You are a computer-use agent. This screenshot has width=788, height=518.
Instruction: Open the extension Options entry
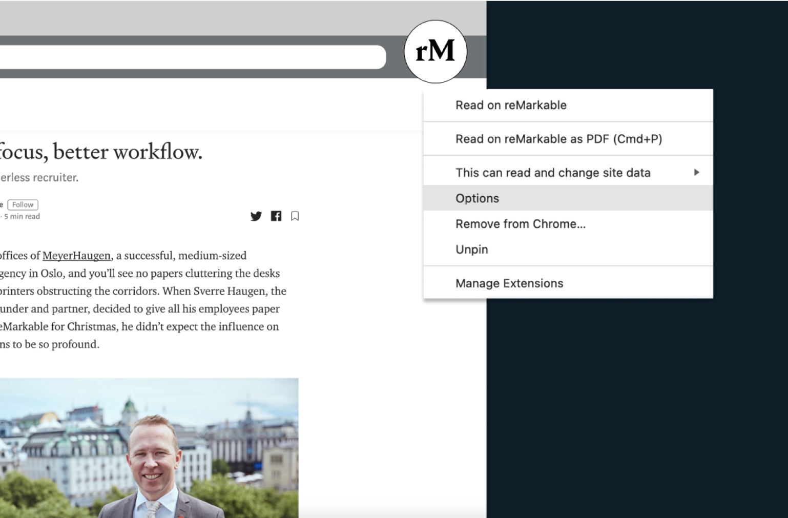coord(477,198)
